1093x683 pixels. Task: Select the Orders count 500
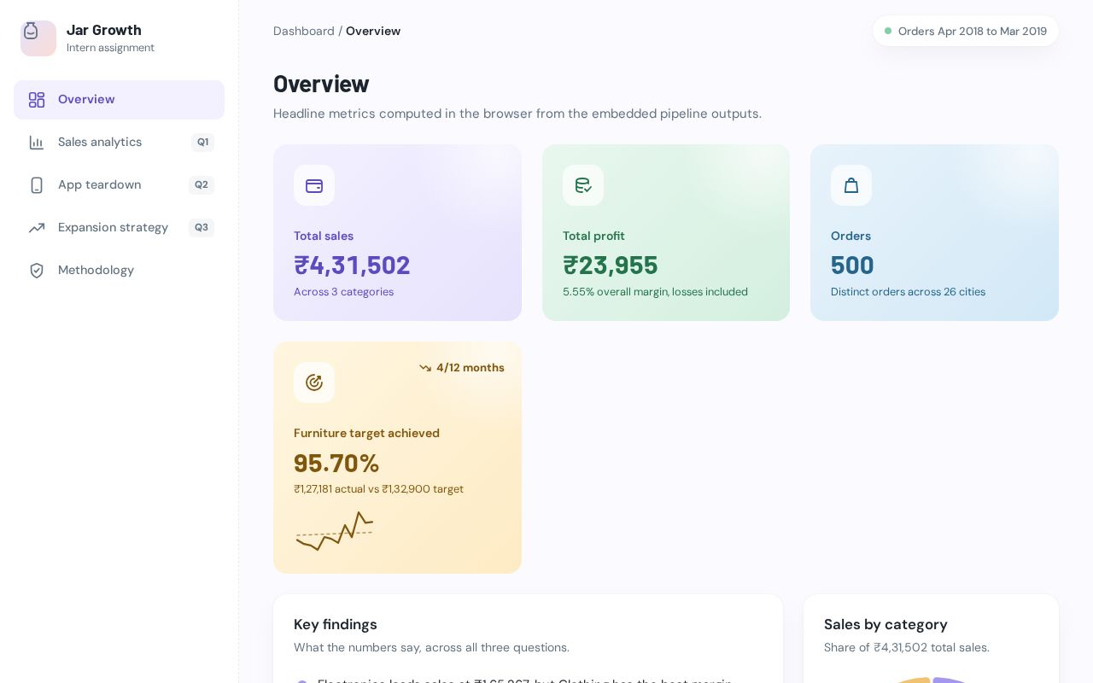852,266
